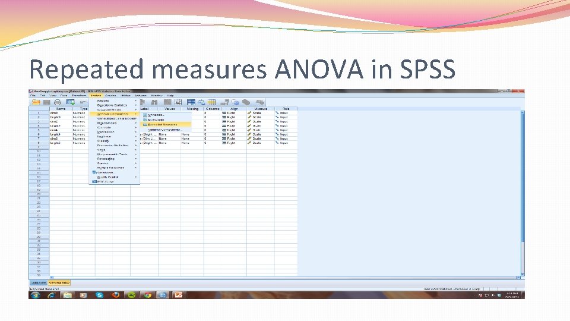Expand the Compare Means submenu

coord(114,109)
